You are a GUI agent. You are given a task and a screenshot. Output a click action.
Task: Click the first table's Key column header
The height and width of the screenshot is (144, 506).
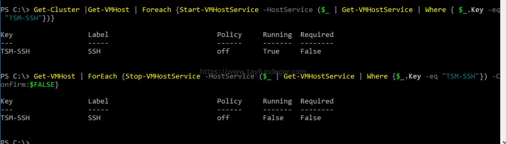[x=7, y=35]
